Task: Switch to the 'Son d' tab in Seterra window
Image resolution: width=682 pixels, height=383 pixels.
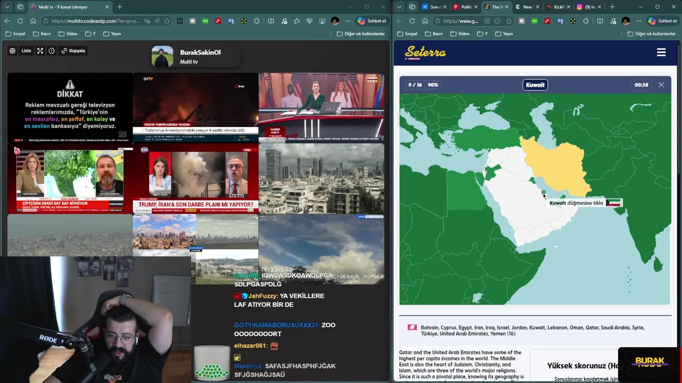Action: tap(434, 7)
